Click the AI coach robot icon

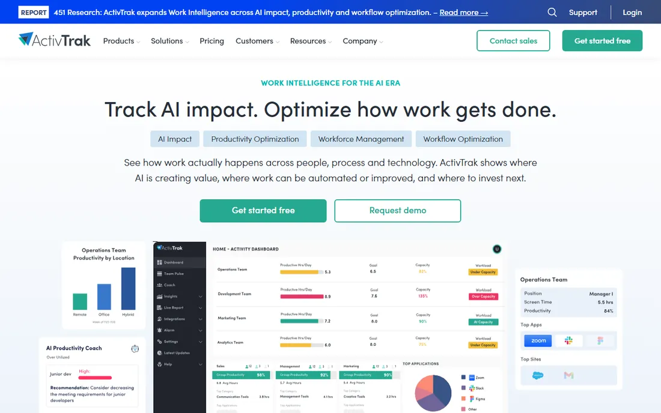tap(135, 349)
